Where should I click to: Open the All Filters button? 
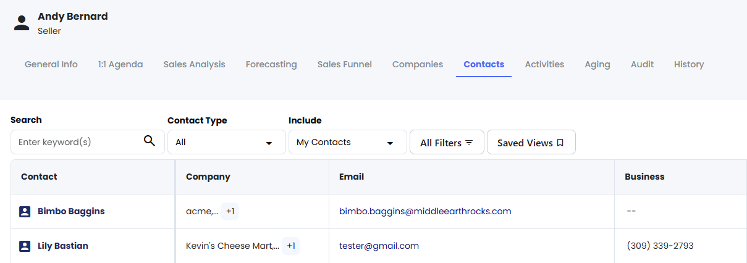(447, 142)
